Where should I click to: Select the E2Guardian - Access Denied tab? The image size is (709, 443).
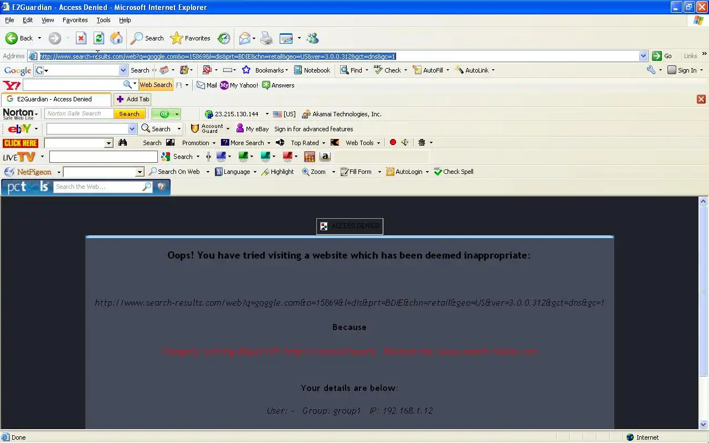[x=56, y=99]
